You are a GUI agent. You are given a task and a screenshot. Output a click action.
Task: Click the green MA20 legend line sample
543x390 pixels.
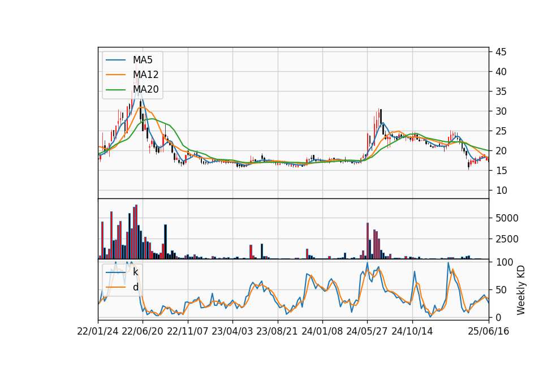coord(115,90)
